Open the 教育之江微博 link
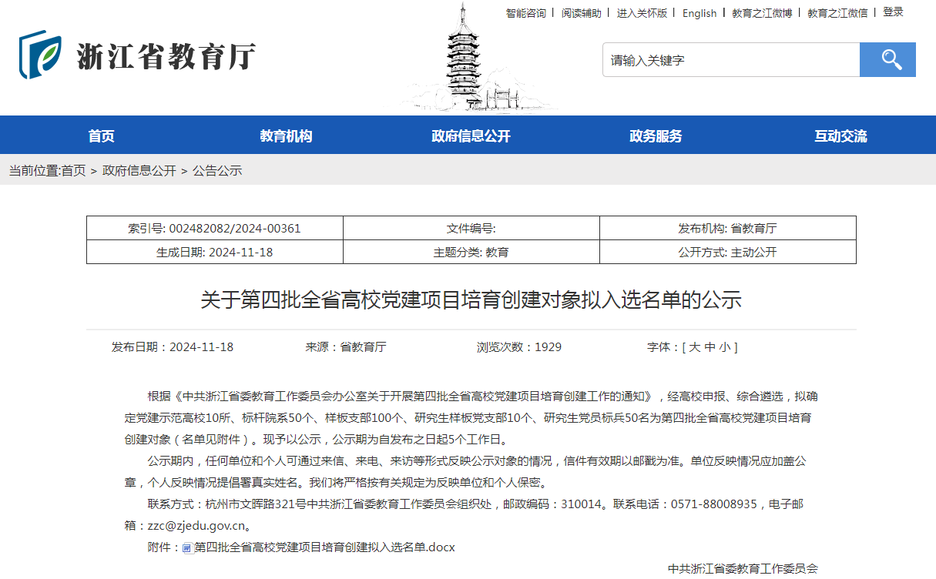Image resolution: width=936 pixels, height=579 pixels. point(761,13)
